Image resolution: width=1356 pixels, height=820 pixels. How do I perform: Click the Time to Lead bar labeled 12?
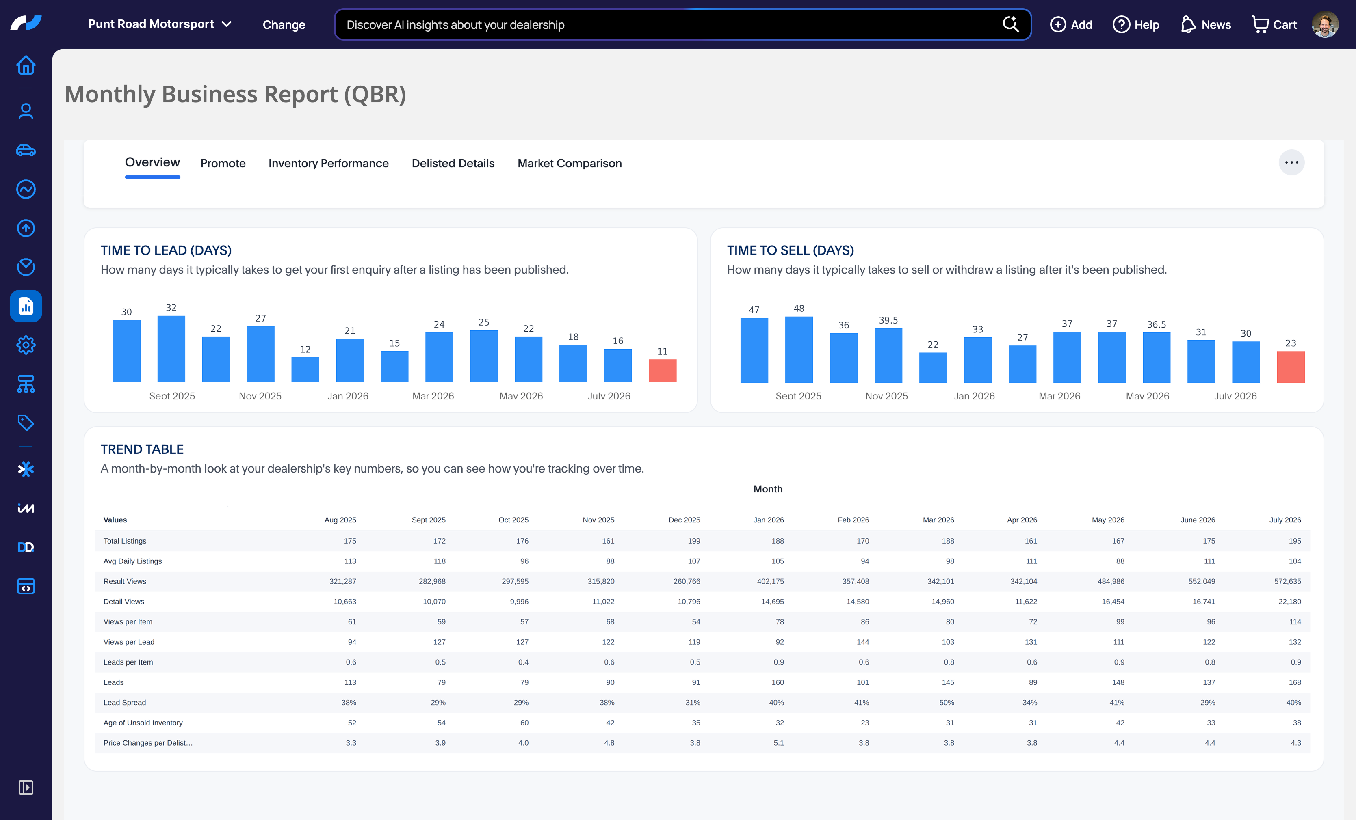tap(305, 369)
